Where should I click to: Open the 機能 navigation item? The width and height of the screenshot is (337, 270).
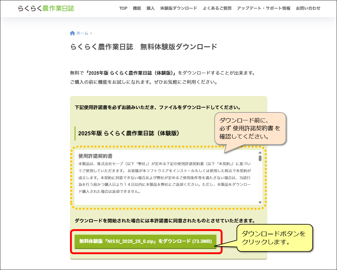(137, 8)
